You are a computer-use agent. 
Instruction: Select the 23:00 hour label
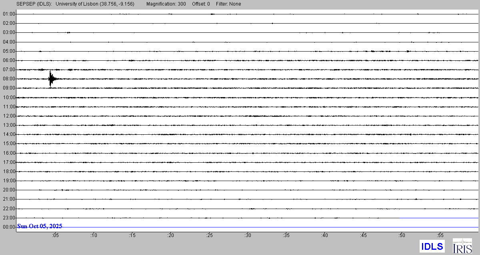(9, 218)
